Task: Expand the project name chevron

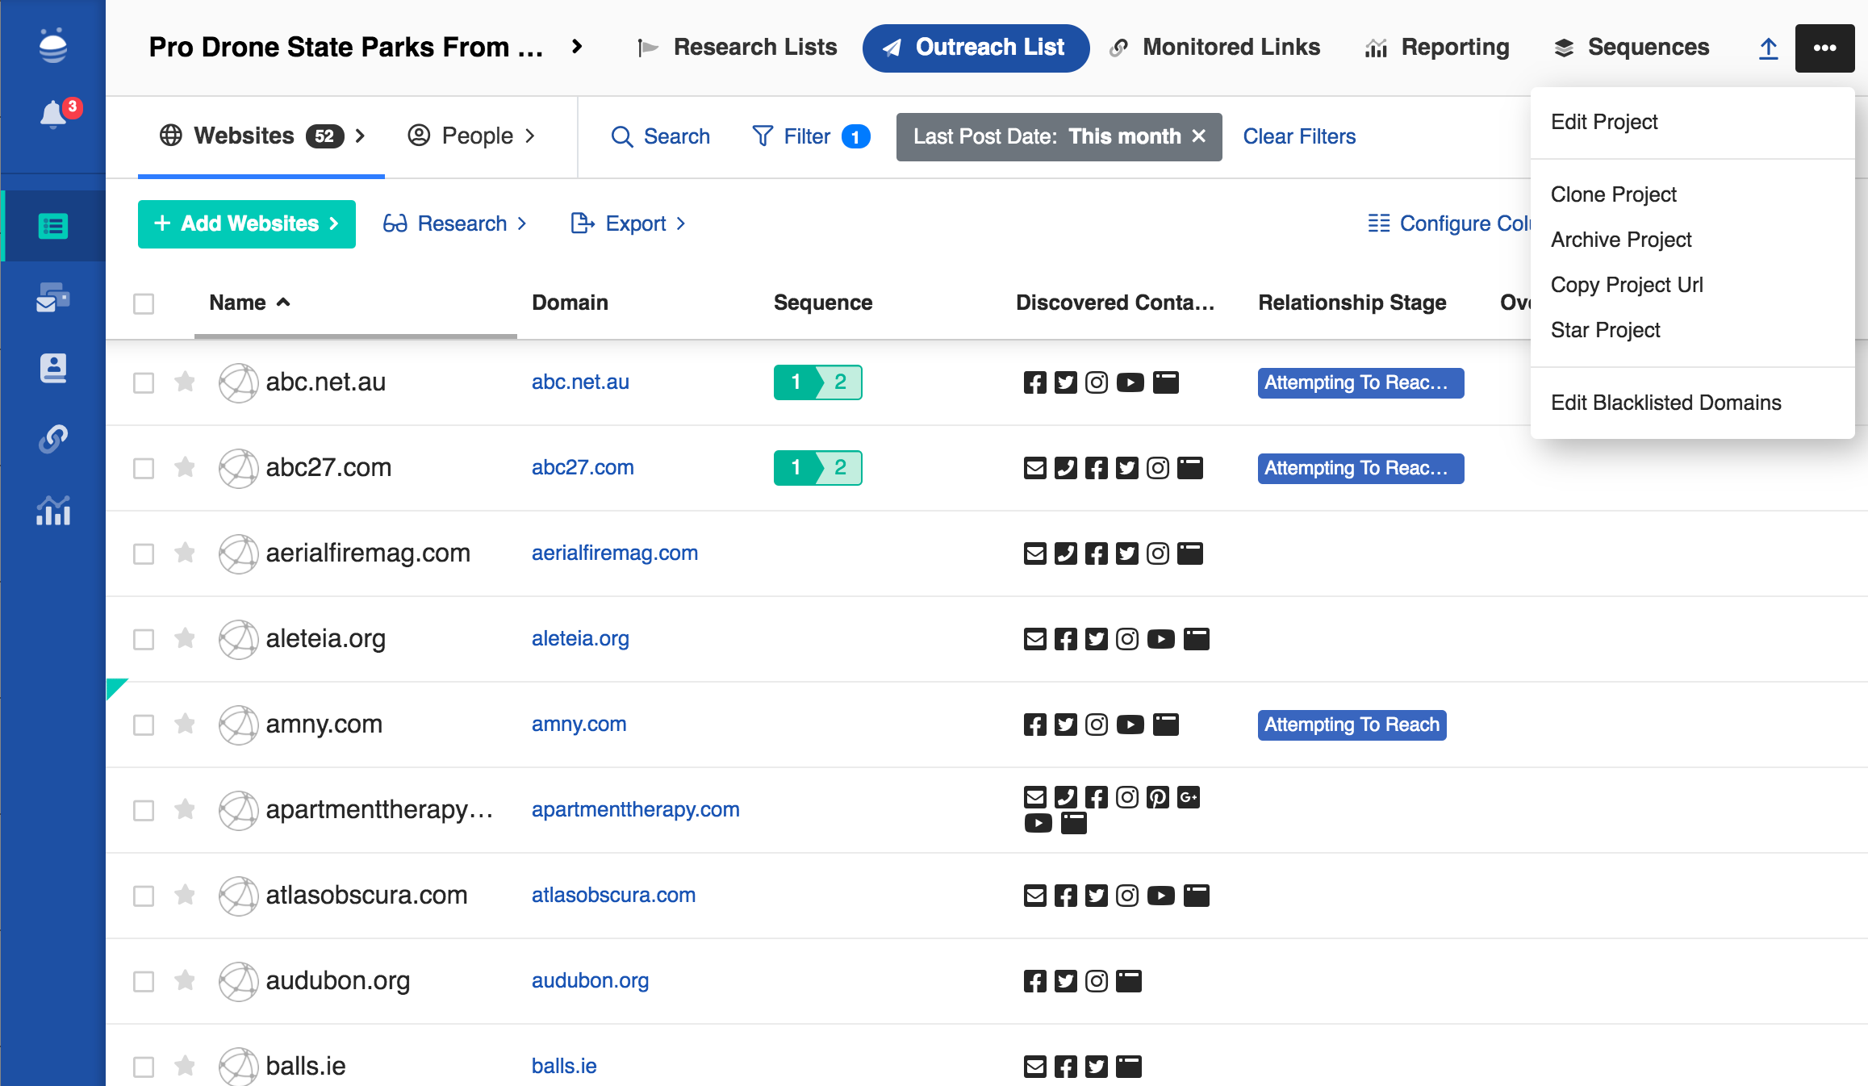Action: 577,47
